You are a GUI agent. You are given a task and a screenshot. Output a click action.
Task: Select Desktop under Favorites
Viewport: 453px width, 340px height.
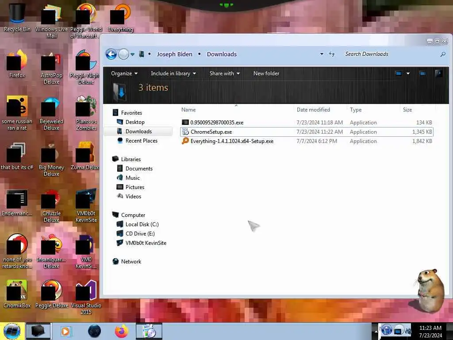[x=131, y=122]
